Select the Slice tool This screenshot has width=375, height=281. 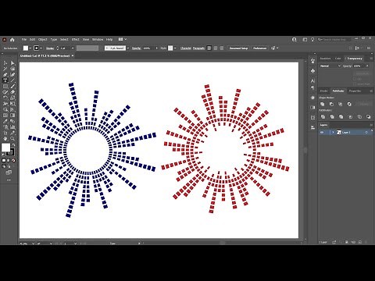click(12, 133)
